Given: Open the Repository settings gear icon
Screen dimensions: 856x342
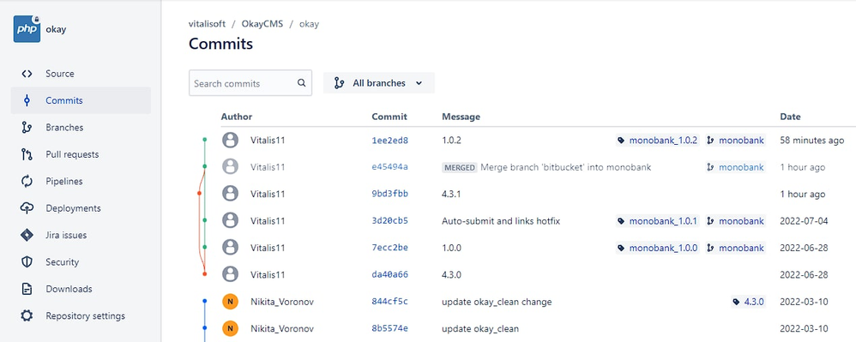Looking at the screenshot, I should point(27,315).
